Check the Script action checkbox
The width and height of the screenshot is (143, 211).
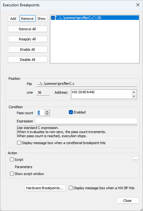[12, 160]
